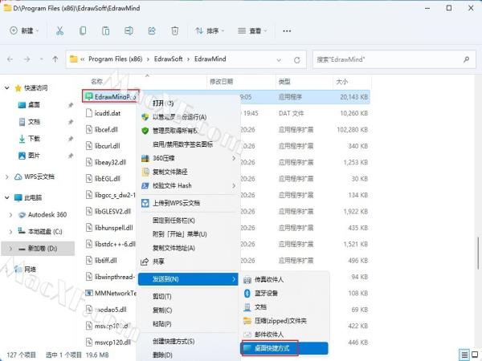The image size is (482, 361).
Task: Choose 创建快捷方式(S) in context menu
Action: 188,342
